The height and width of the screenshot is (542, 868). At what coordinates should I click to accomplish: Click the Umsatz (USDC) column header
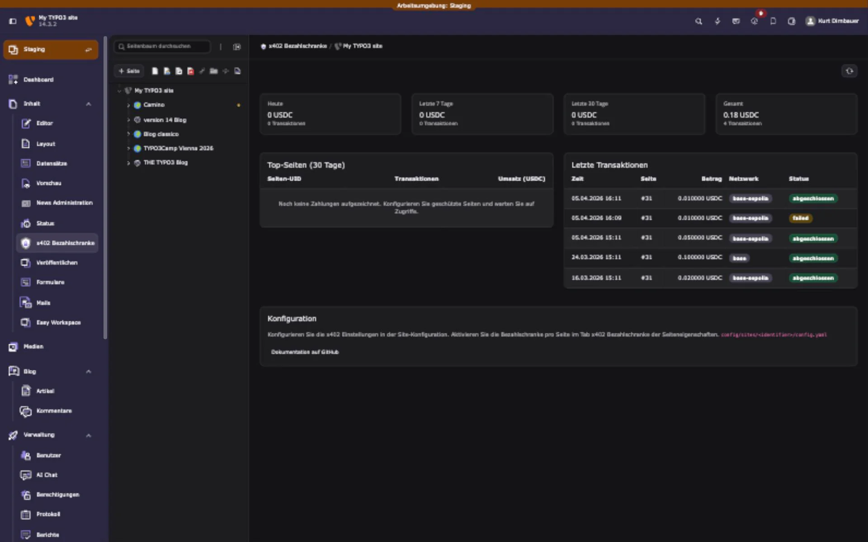pyautogui.click(x=522, y=179)
